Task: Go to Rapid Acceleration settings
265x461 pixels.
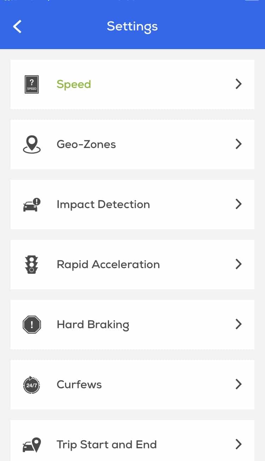Action: click(x=108, y=265)
